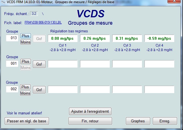183x130 pixels.
Task: Click the Groupes de mesure heading
Action: pos(90,23)
